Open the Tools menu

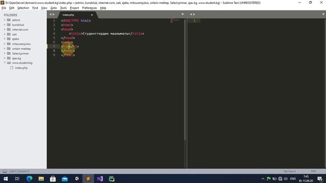63,8
